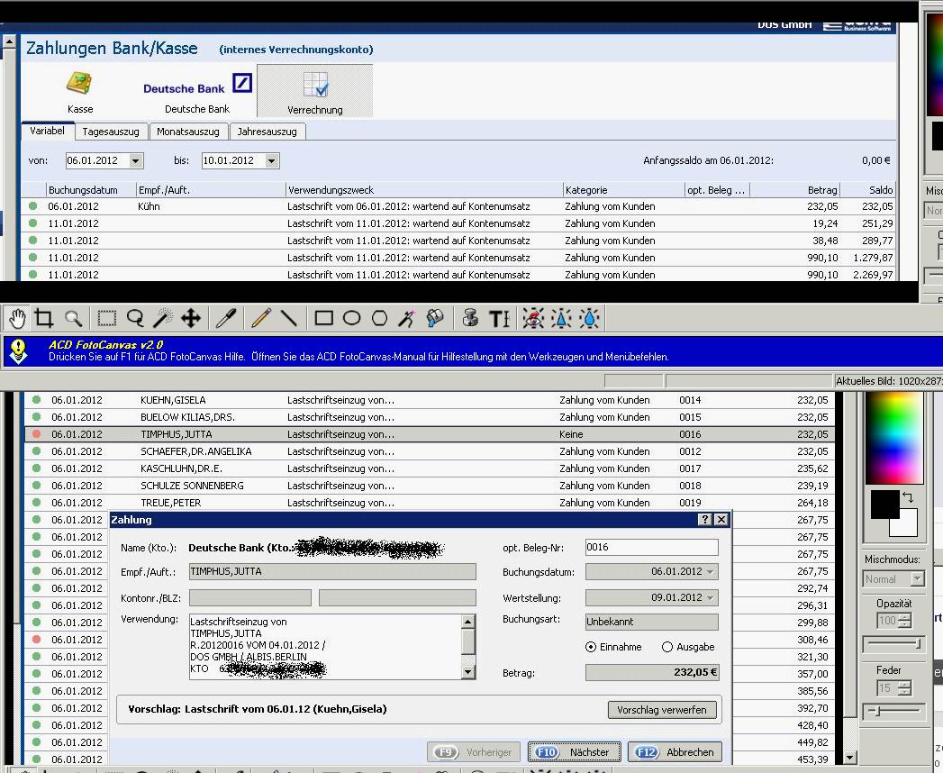Select the Lasso selection tool
This screenshot has height=773, width=943.
click(x=135, y=318)
